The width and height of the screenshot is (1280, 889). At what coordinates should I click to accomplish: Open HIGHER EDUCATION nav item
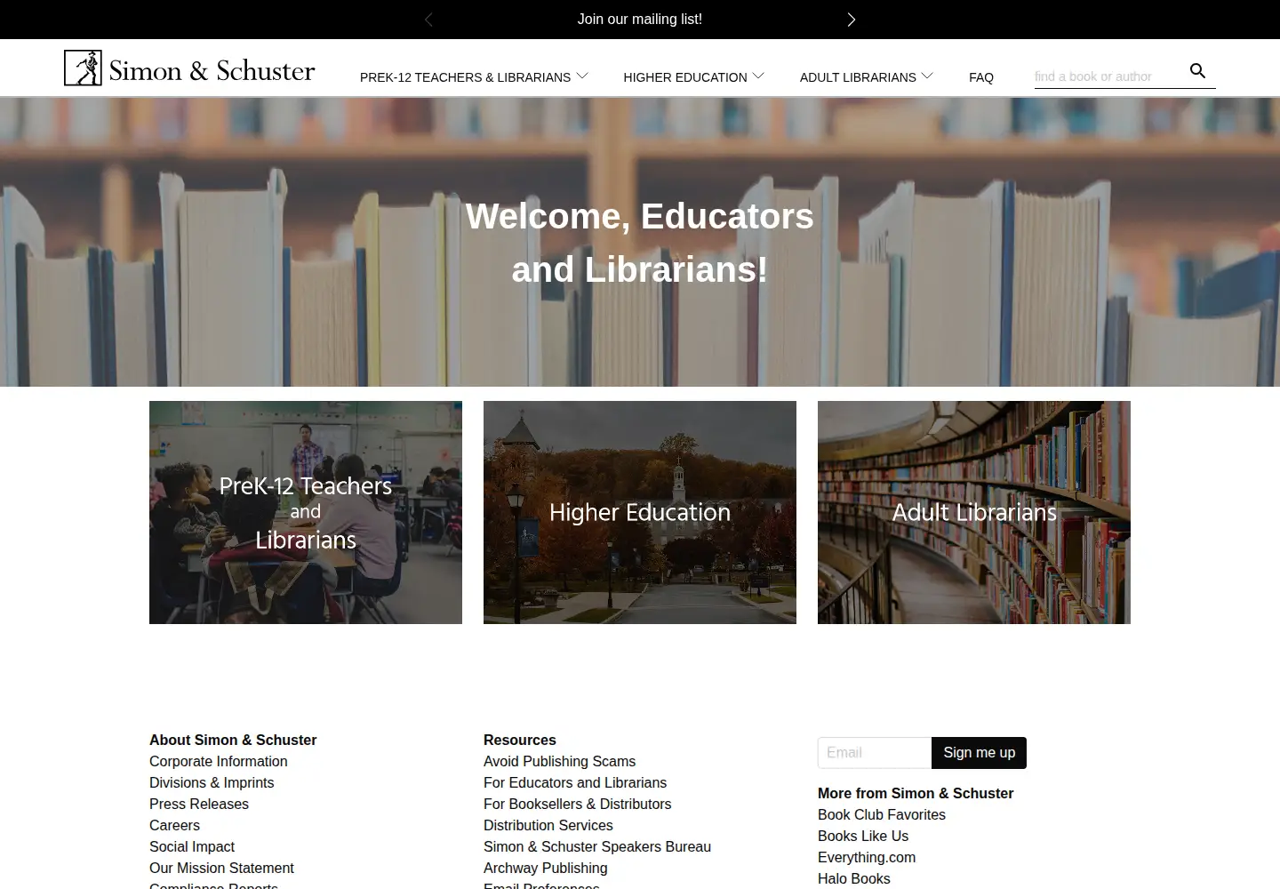[685, 77]
